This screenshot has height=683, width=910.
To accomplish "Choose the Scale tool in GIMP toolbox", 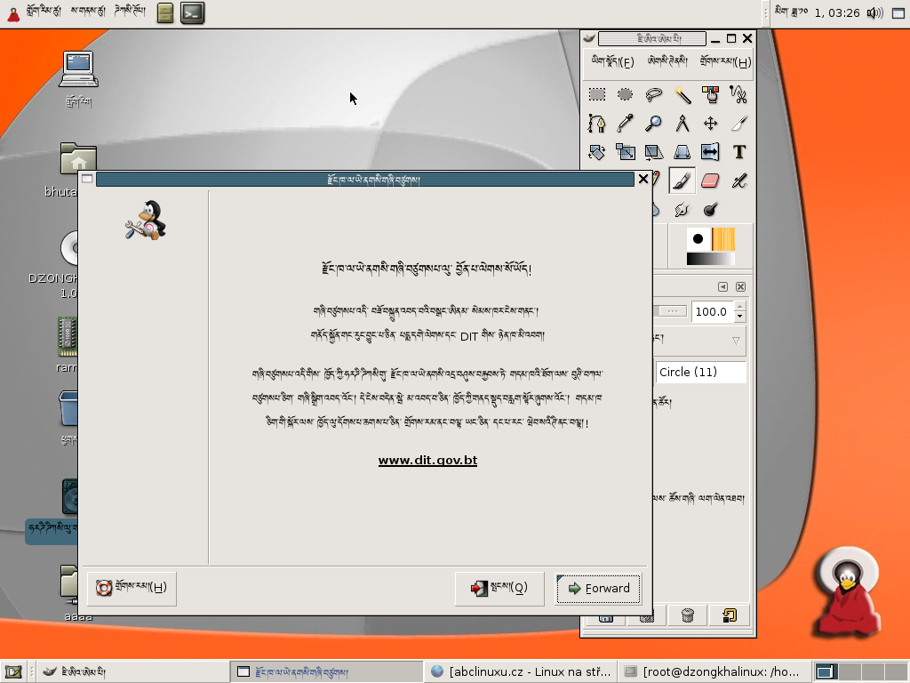I will pyautogui.click(x=625, y=152).
